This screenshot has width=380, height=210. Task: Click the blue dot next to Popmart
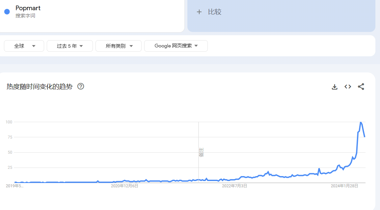click(x=7, y=12)
